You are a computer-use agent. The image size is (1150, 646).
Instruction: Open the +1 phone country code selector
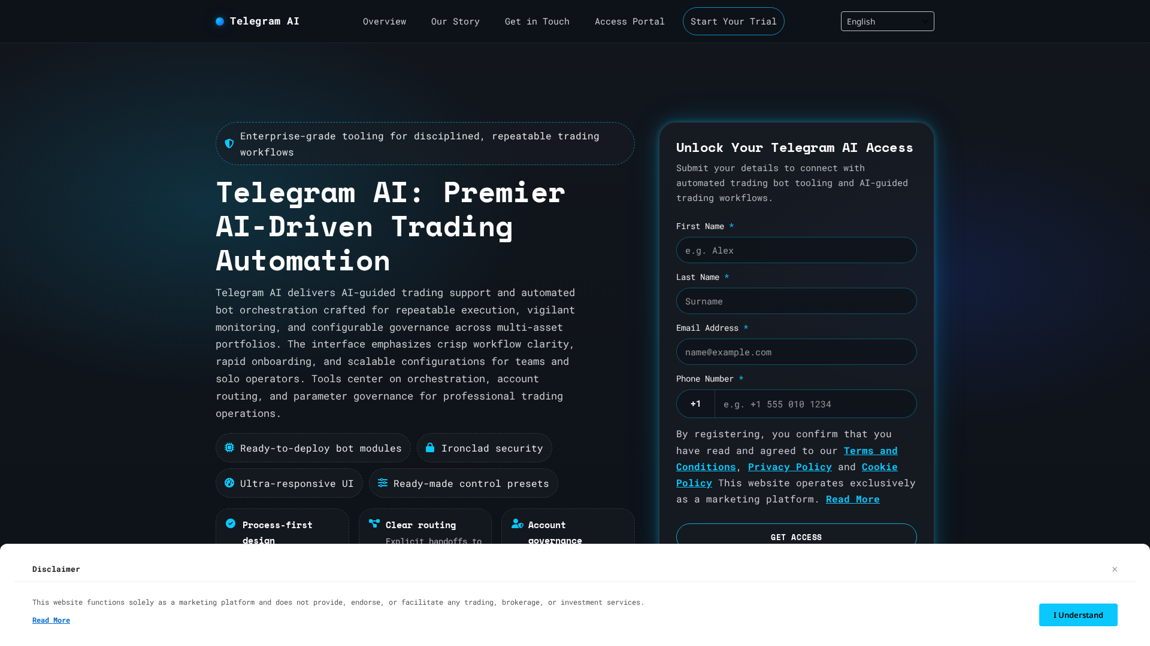pyautogui.click(x=695, y=404)
